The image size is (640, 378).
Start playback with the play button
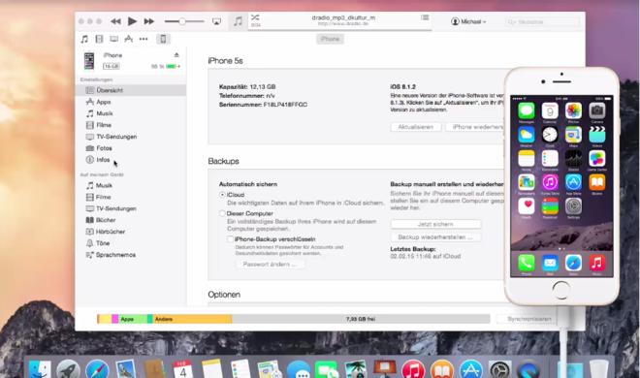click(x=132, y=21)
